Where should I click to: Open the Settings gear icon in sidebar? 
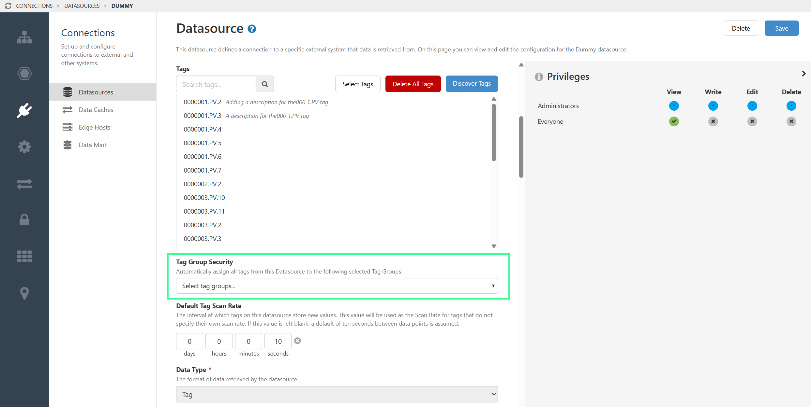[x=24, y=147]
